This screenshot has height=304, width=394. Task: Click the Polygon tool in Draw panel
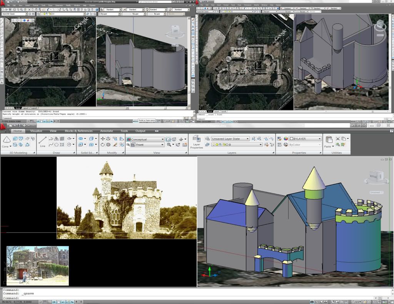pyautogui.click(x=56, y=145)
